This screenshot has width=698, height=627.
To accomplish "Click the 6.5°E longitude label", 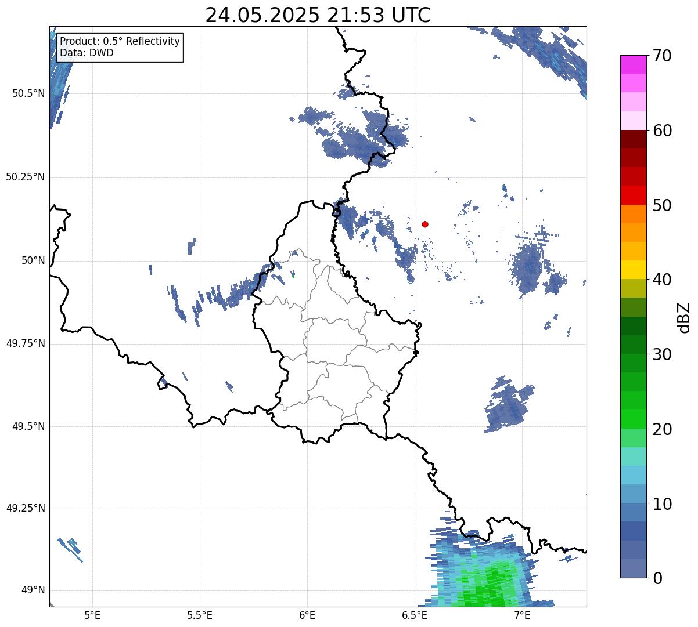I will 415,615.
